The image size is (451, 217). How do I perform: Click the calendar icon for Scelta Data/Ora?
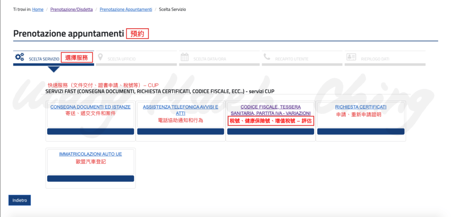(184, 57)
